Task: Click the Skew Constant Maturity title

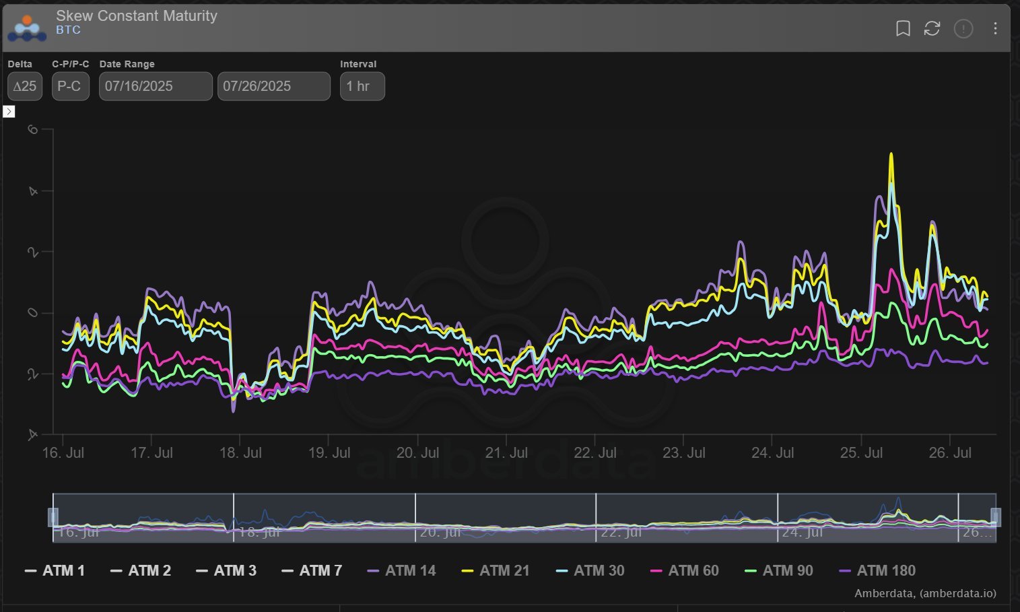Action: [137, 15]
